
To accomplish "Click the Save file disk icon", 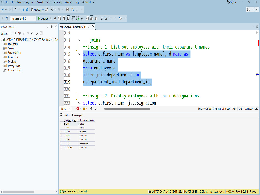I will coord(23,10).
